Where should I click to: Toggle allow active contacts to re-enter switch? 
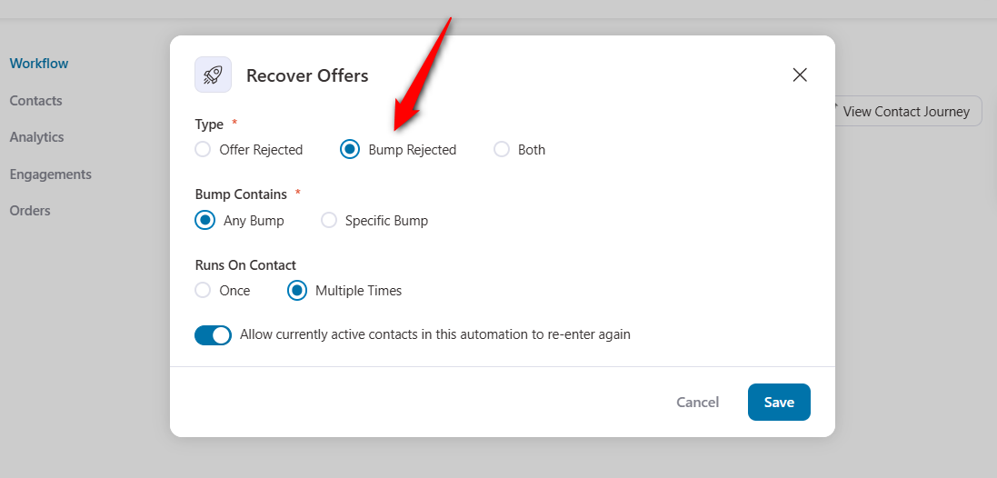[x=213, y=335]
